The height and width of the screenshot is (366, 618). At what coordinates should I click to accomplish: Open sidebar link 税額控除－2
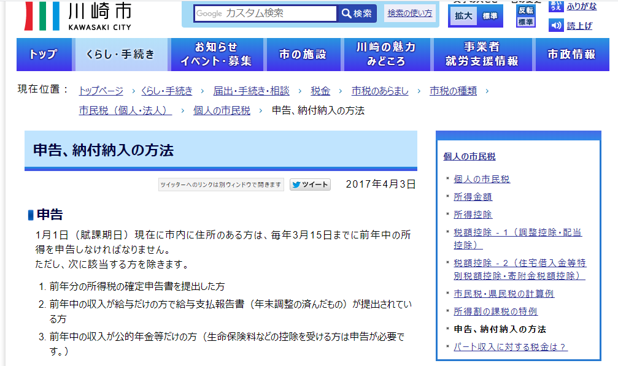pyautogui.click(x=519, y=269)
